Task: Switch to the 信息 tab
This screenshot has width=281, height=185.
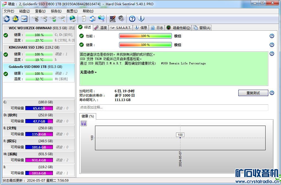Action: [141, 28]
